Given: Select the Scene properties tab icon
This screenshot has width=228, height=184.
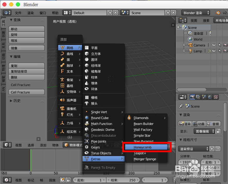Looking at the screenshot, I should tap(204, 97).
